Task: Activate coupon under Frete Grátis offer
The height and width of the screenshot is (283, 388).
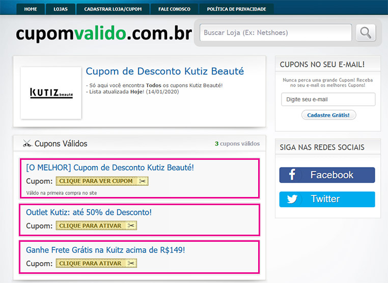Action: (x=96, y=263)
